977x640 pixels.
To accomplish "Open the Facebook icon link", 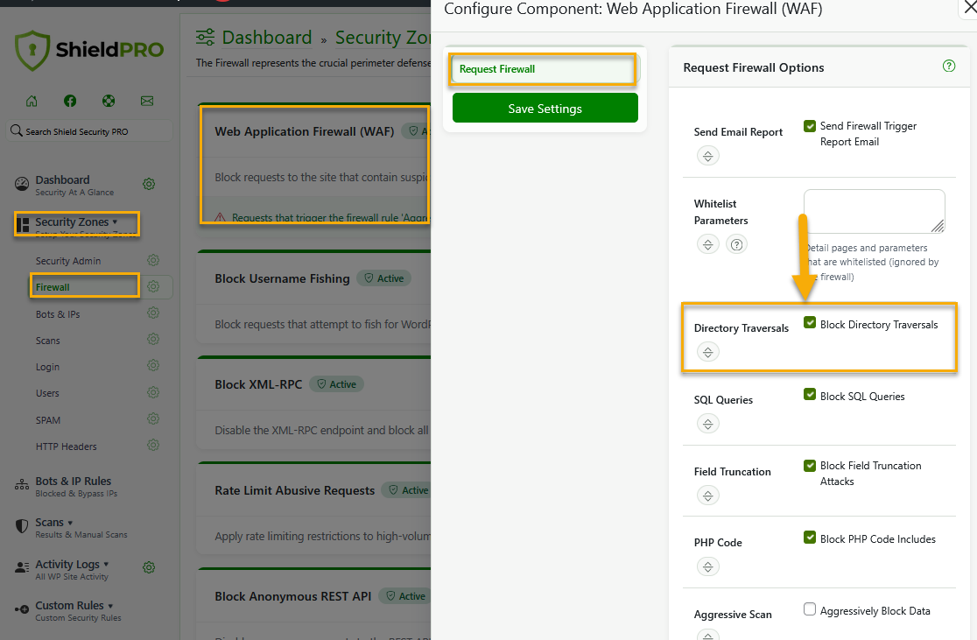I will tap(70, 101).
